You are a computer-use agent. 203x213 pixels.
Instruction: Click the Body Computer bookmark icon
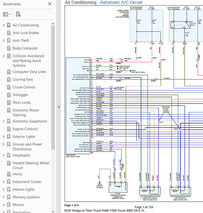[x=9, y=48]
